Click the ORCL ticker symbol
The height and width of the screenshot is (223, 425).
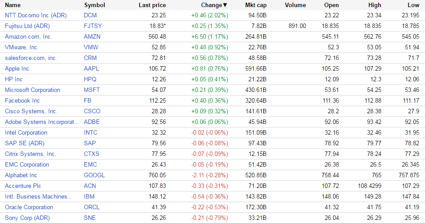[92, 207]
